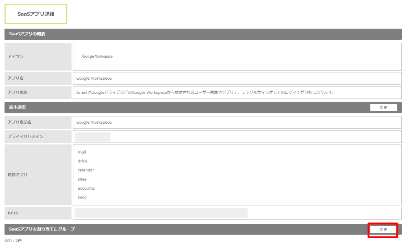Click the Google Workspace logo icon
Viewport: 408px width, 242px height.
97,56
